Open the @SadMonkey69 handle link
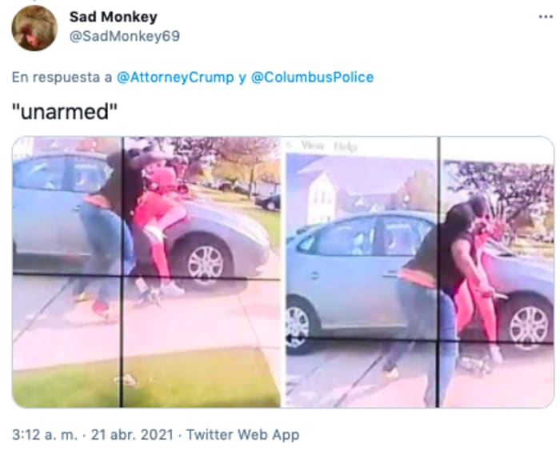 click(x=125, y=37)
